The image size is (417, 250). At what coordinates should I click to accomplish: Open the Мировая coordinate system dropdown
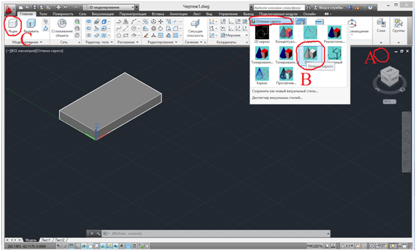click(x=234, y=35)
